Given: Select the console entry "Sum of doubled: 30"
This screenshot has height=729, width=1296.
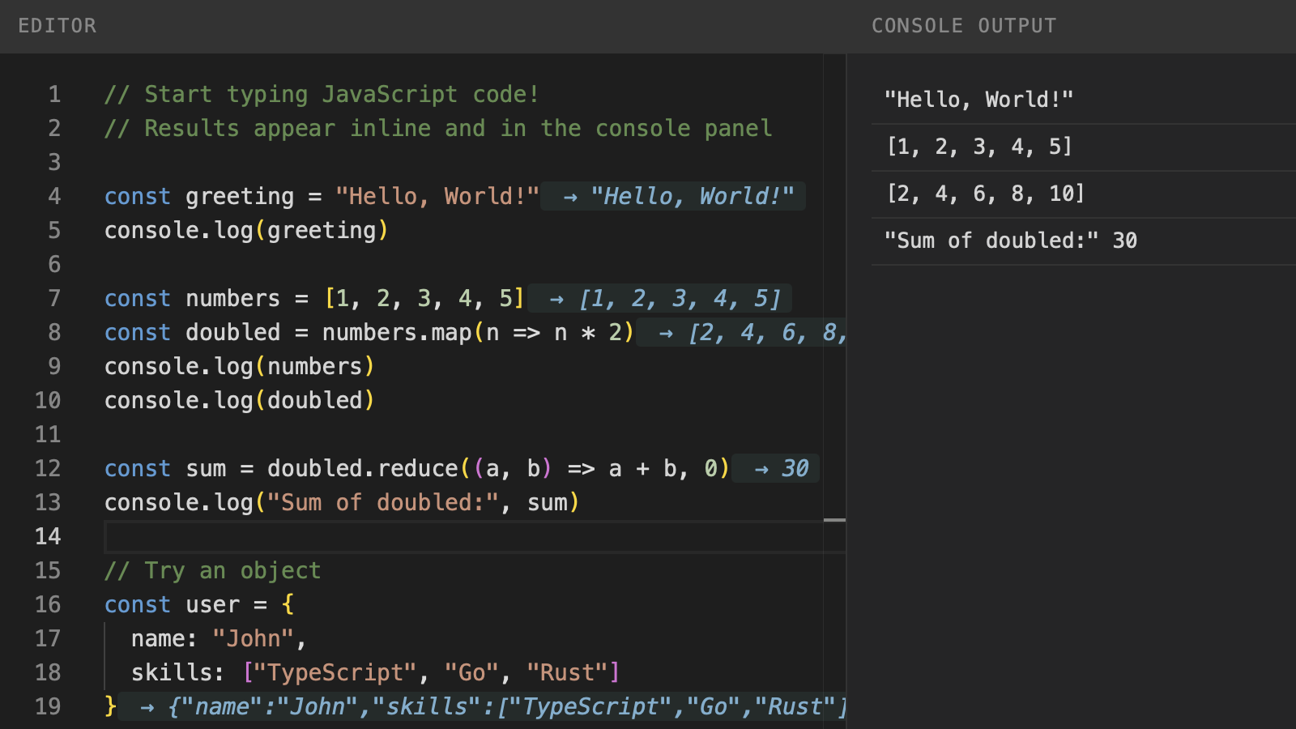Looking at the screenshot, I should tap(1010, 240).
